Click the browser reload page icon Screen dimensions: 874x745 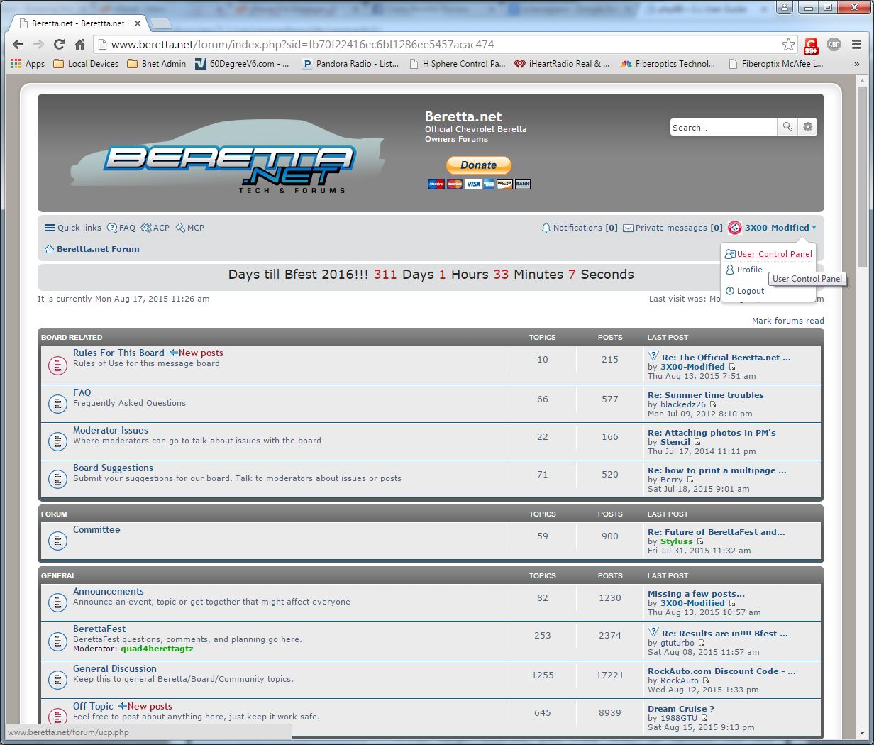click(x=59, y=44)
